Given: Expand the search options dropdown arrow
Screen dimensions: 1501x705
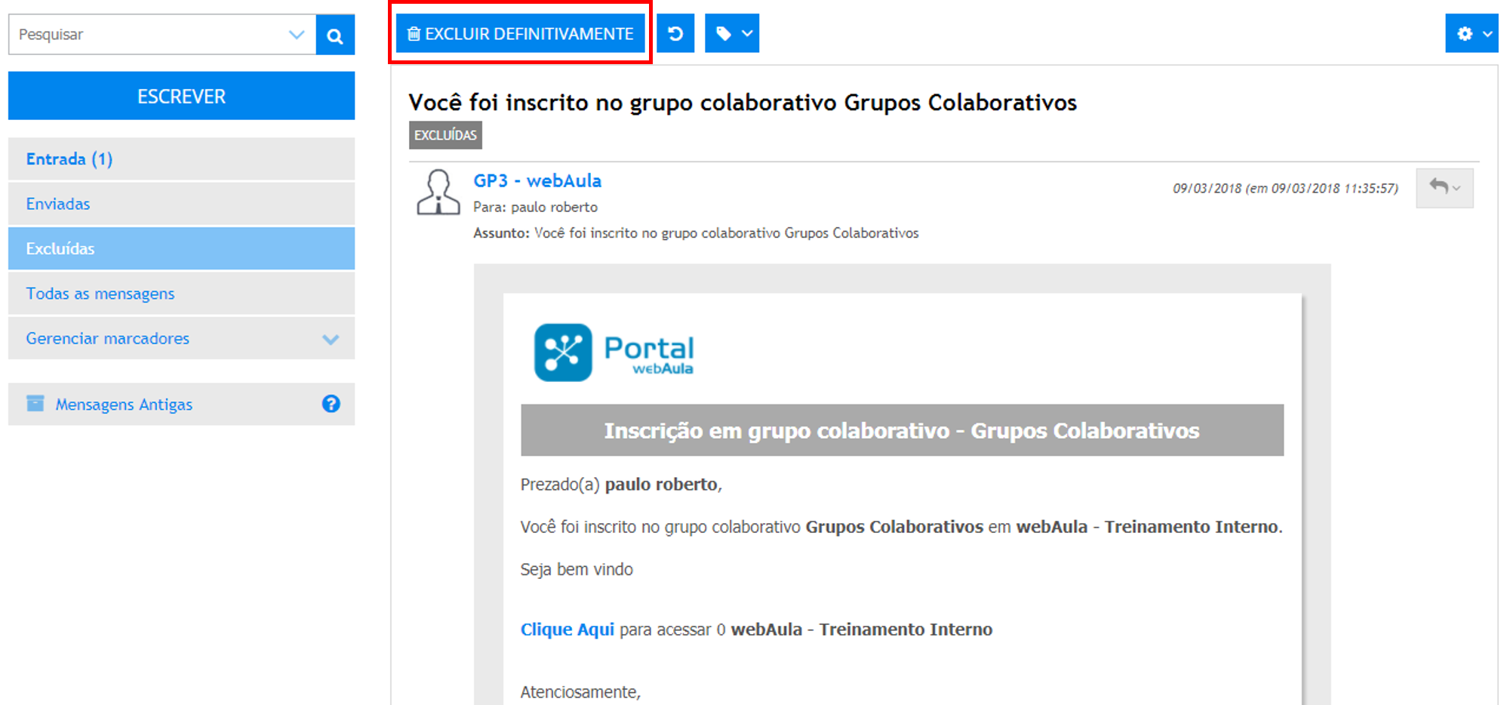Looking at the screenshot, I should pos(297,35).
